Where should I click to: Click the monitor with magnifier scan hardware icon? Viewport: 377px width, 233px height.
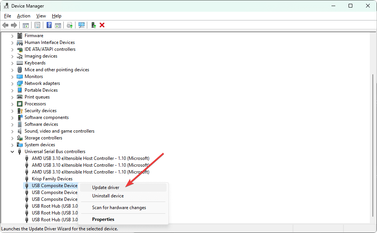click(x=82, y=25)
